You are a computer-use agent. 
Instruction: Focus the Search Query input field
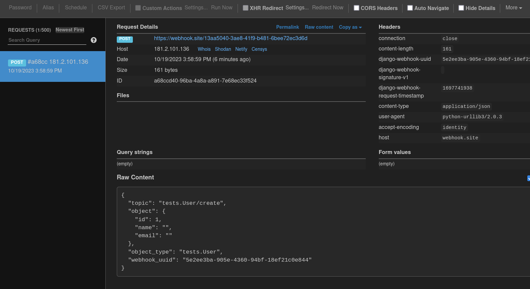pos(47,40)
